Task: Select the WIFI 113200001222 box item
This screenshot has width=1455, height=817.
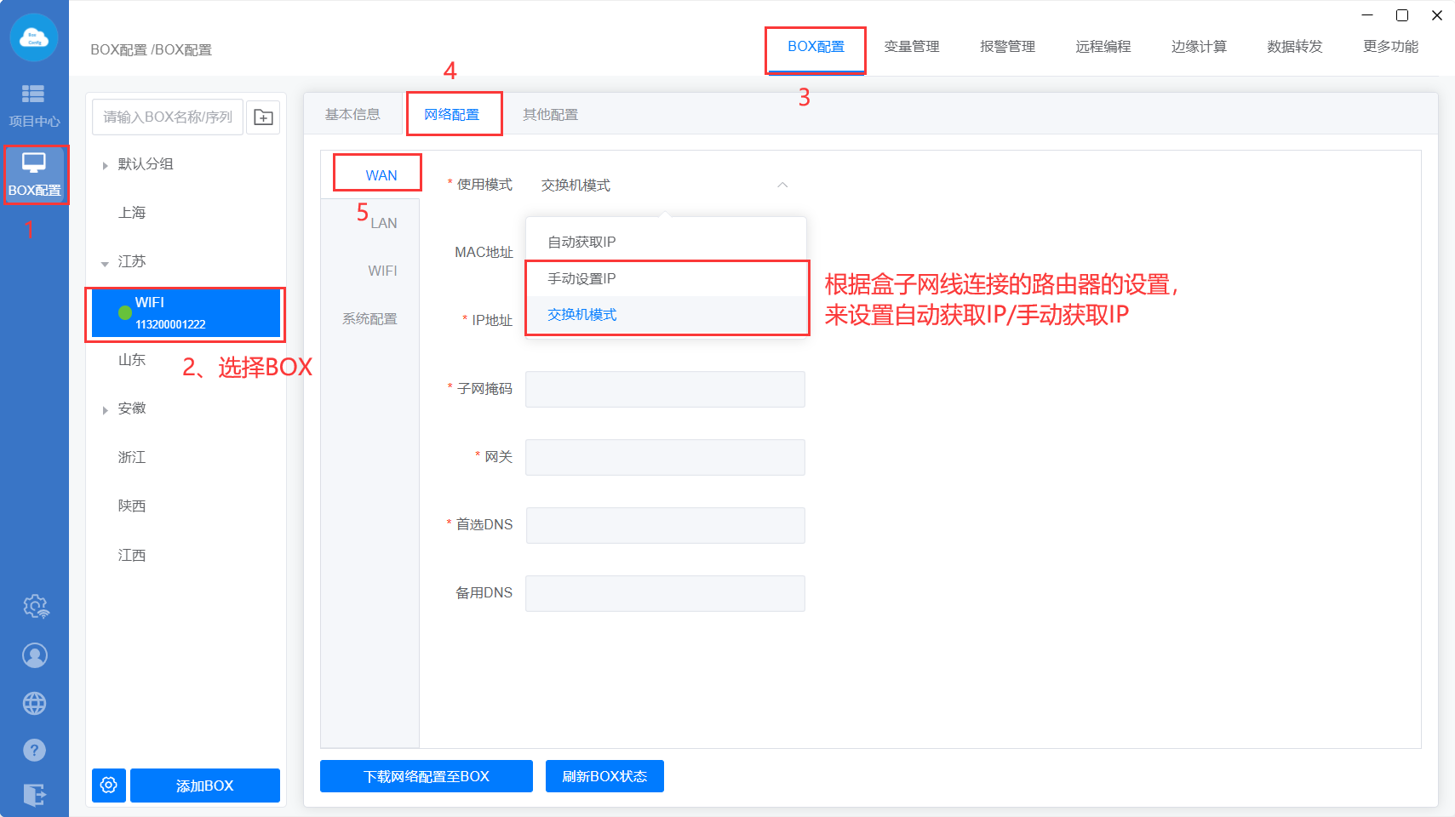Action: point(186,313)
